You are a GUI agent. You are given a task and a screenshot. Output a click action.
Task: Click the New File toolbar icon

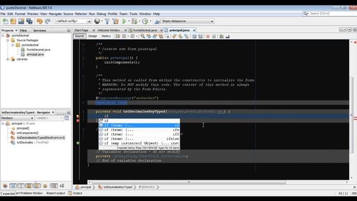pyautogui.click(x=5, y=21)
